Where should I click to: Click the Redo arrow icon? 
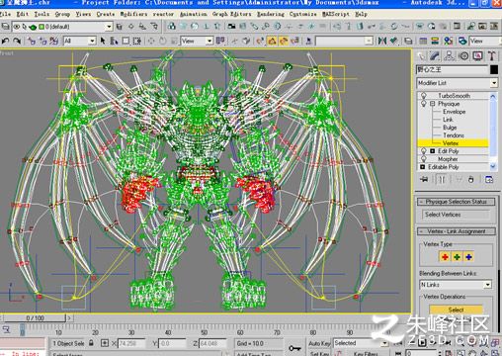pos(17,41)
